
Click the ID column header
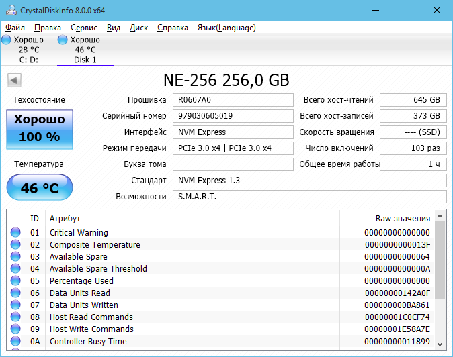(x=34, y=219)
